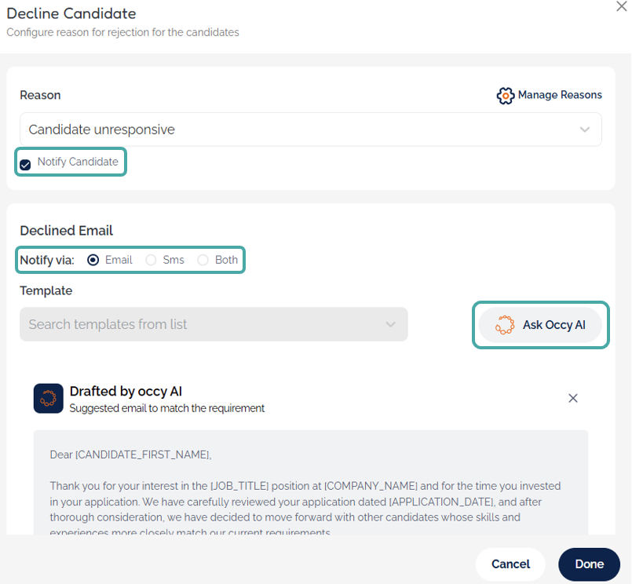Choose Sms as notification method

coord(152,260)
